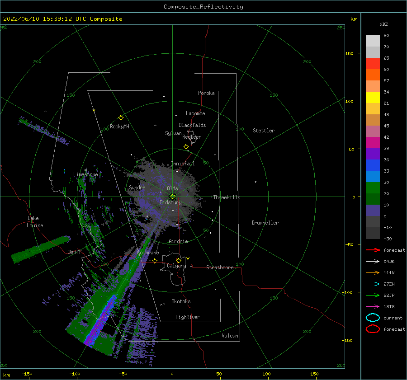
Task: Click the Strathmore label
Action: click(x=220, y=267)
